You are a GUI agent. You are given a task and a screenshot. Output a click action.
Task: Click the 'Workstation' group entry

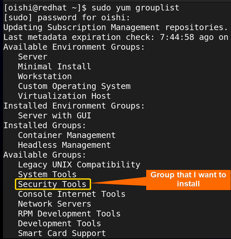(x=45, y=76)
